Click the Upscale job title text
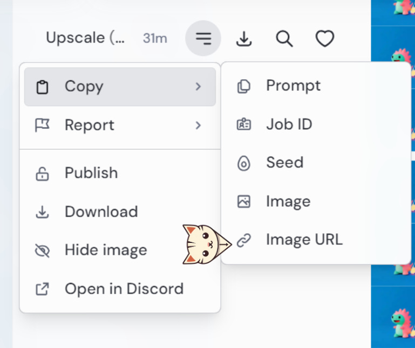 point(85,38)
